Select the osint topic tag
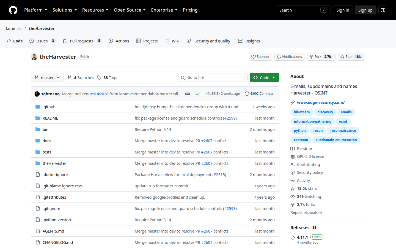 (343, 122)
